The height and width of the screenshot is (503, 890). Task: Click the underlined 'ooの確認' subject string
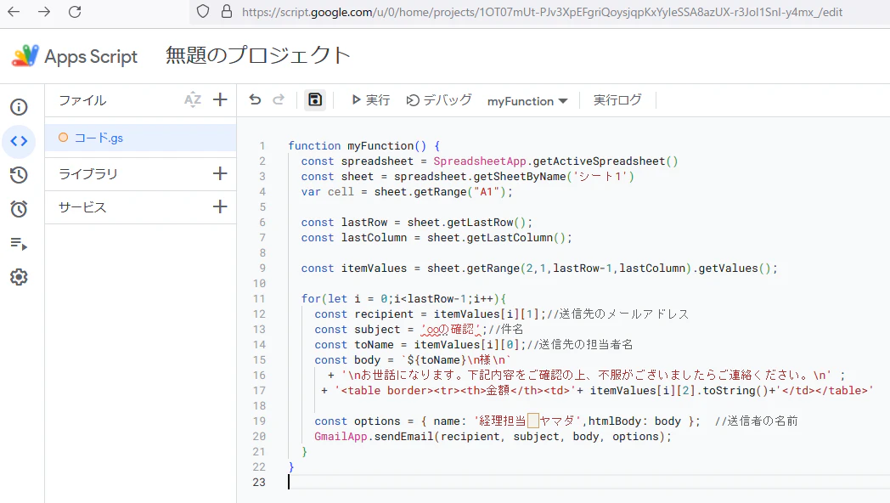click(451, 330)
